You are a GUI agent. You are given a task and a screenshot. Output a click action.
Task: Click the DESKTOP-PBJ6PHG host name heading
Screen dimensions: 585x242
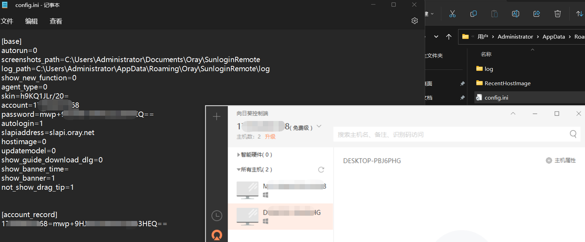tap(372, 161)
